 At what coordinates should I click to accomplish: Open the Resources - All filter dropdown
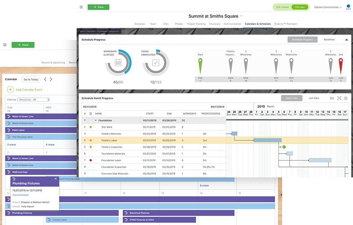point(34,100)
